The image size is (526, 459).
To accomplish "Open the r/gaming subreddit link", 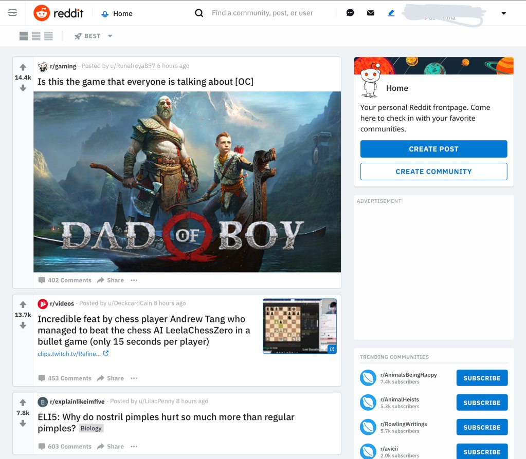I will tap(63, 66).
